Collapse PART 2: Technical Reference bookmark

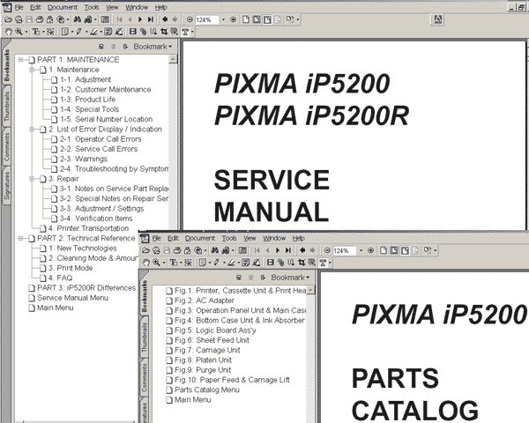(21, 238)
